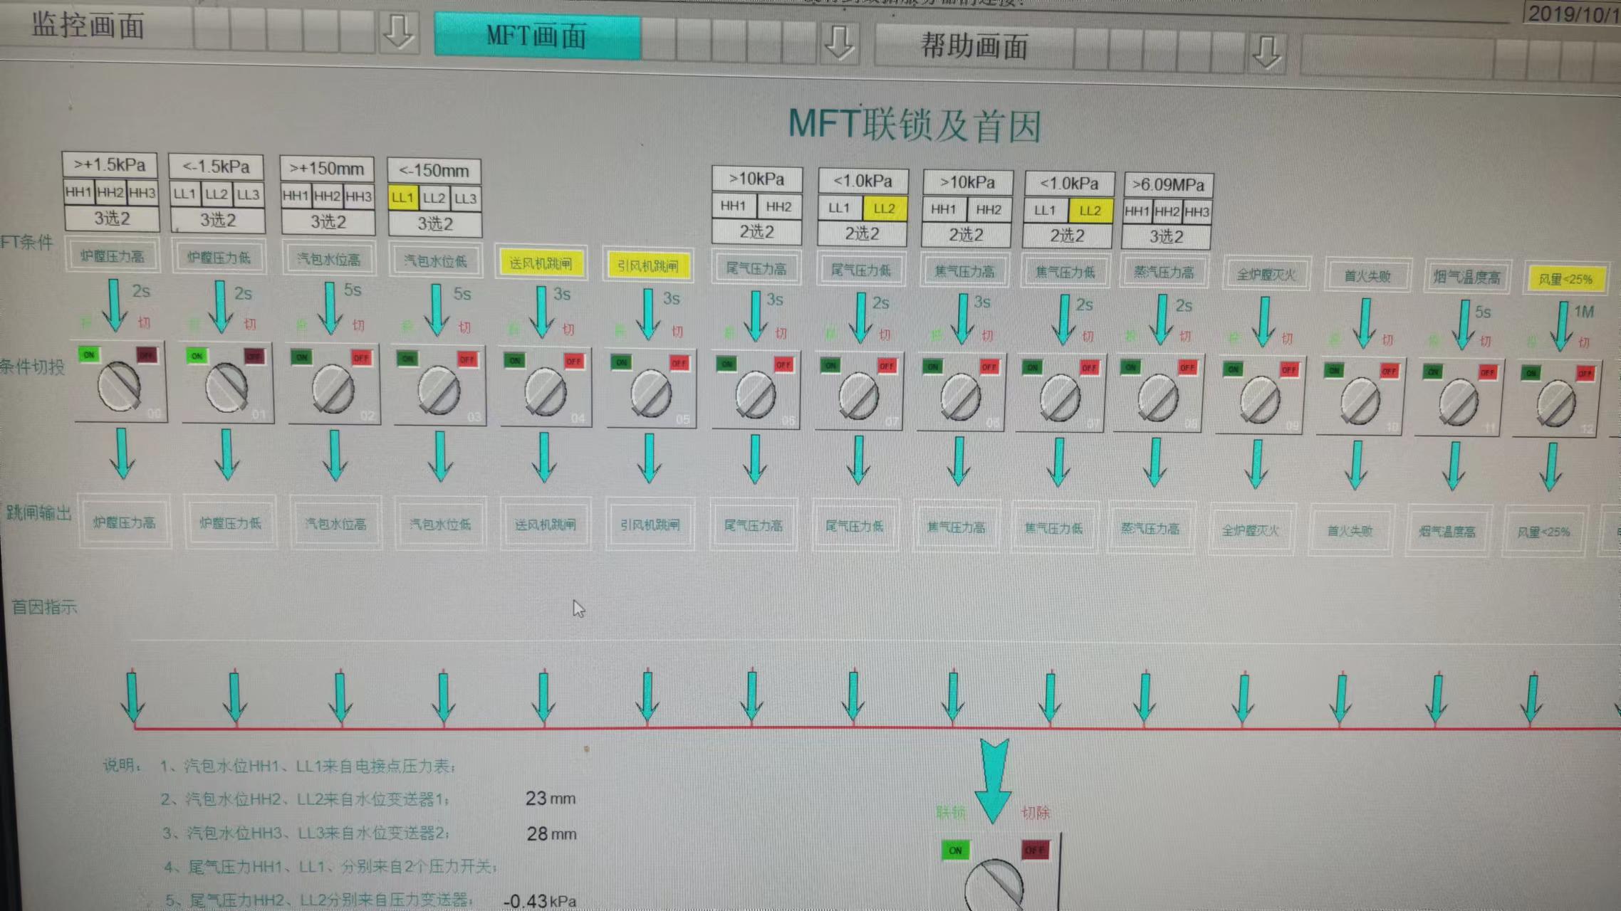This screenshot has height=911, width=1621.
Task: Switch OFF the 引风机跳闸 condition
Action: [x=679, y=363]
